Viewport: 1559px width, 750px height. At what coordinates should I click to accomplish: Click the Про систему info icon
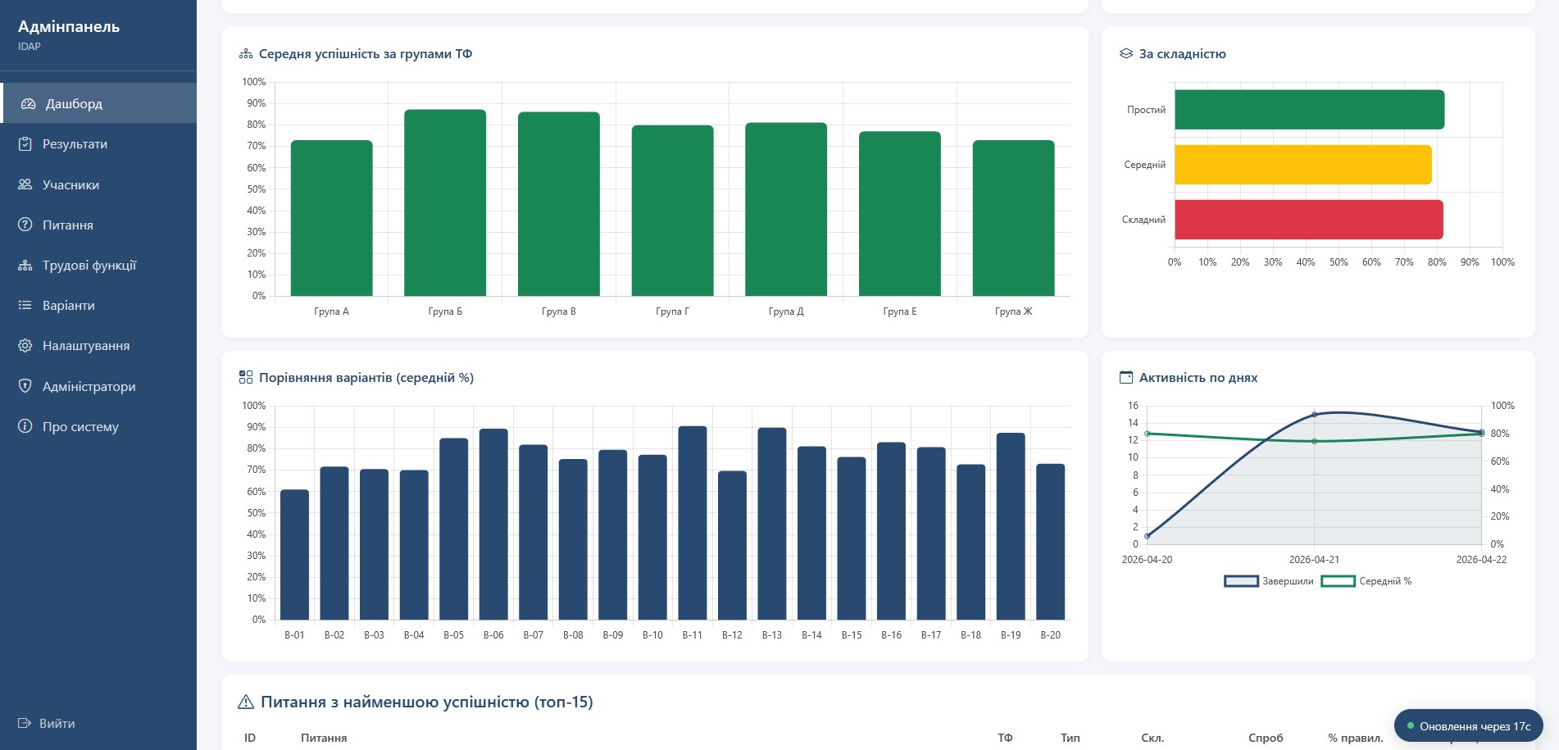pyautogui.click(x=25, y=426)
